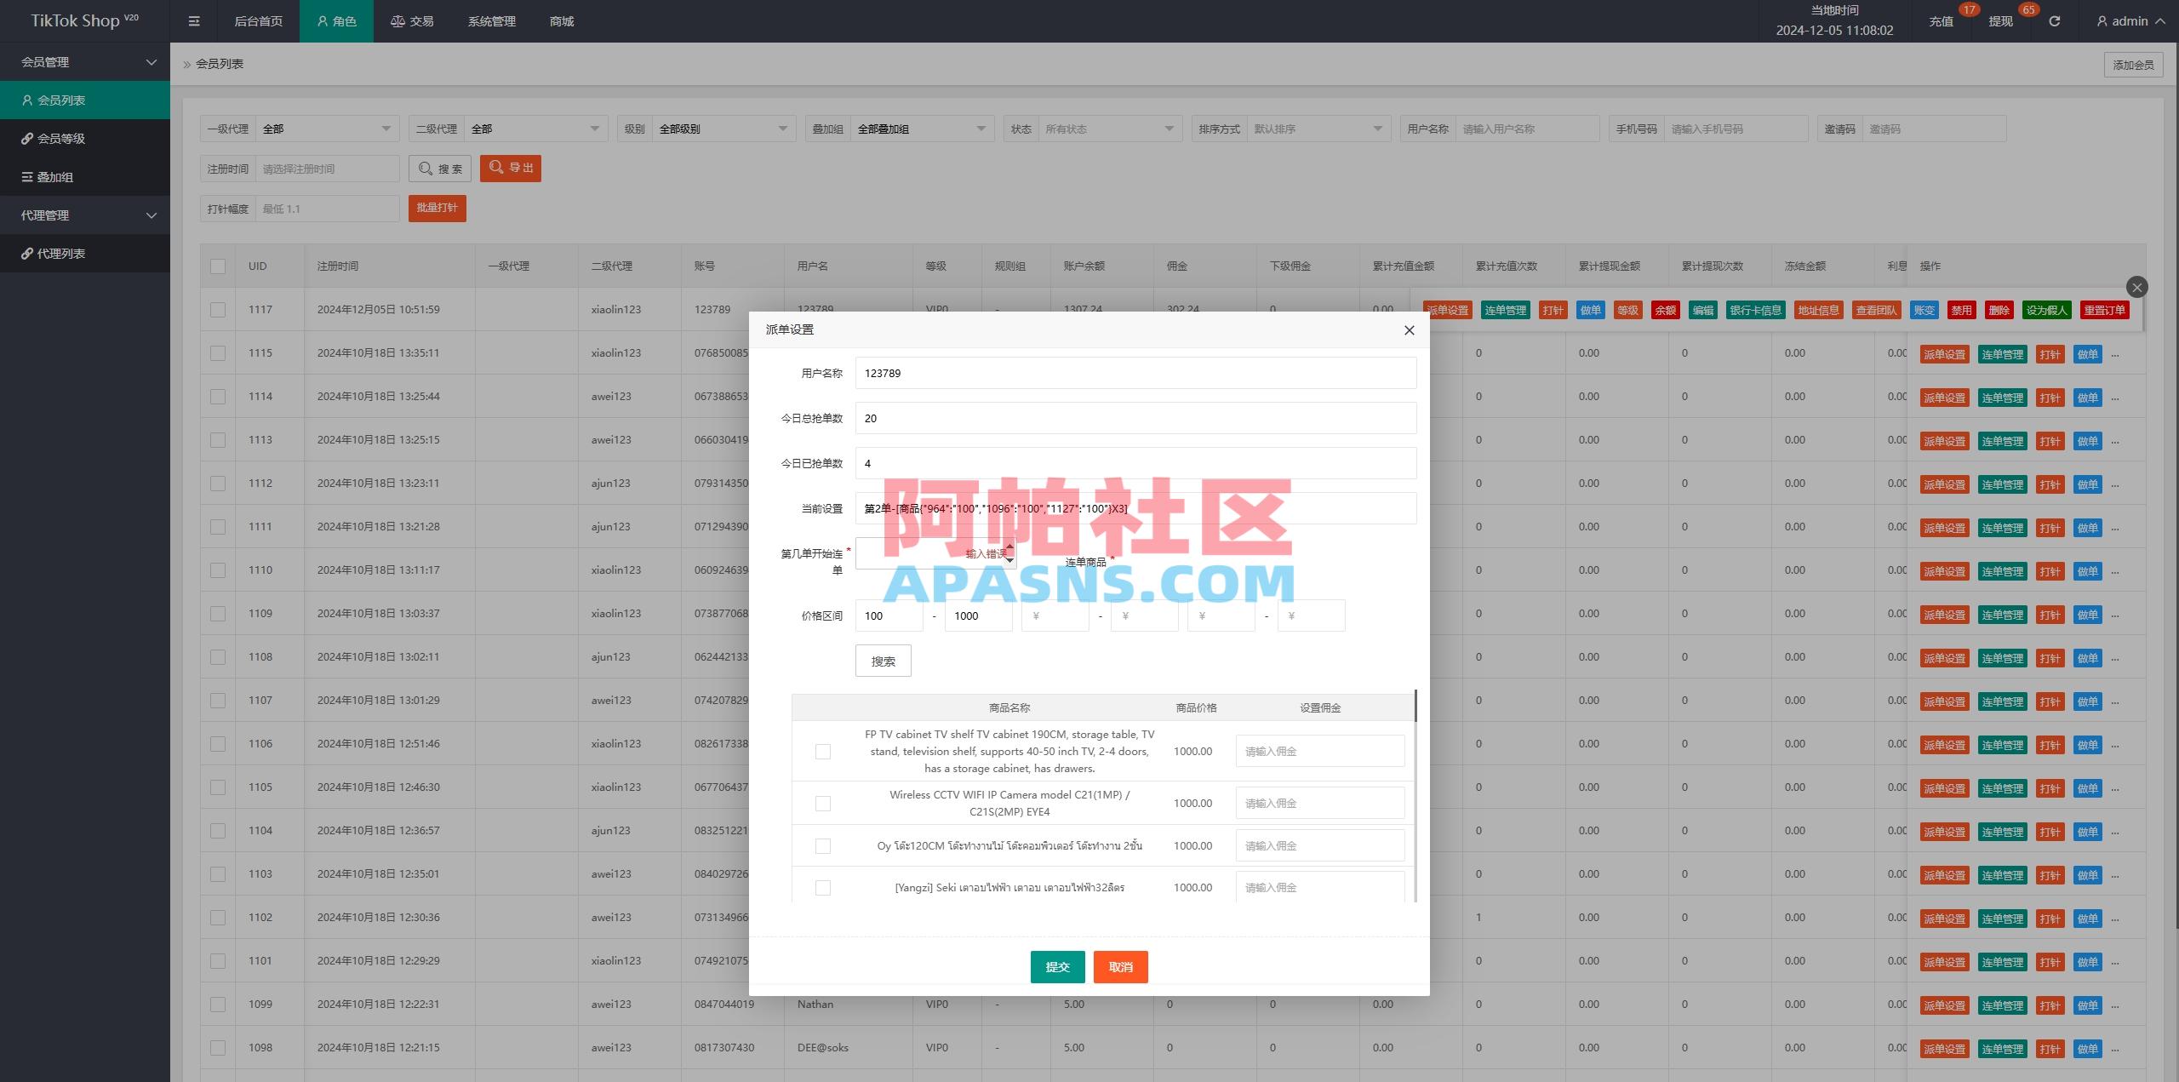Click the spinner up arrow for 第几单开始连单
The image size is (2179, 1082).
[1009, 546]
